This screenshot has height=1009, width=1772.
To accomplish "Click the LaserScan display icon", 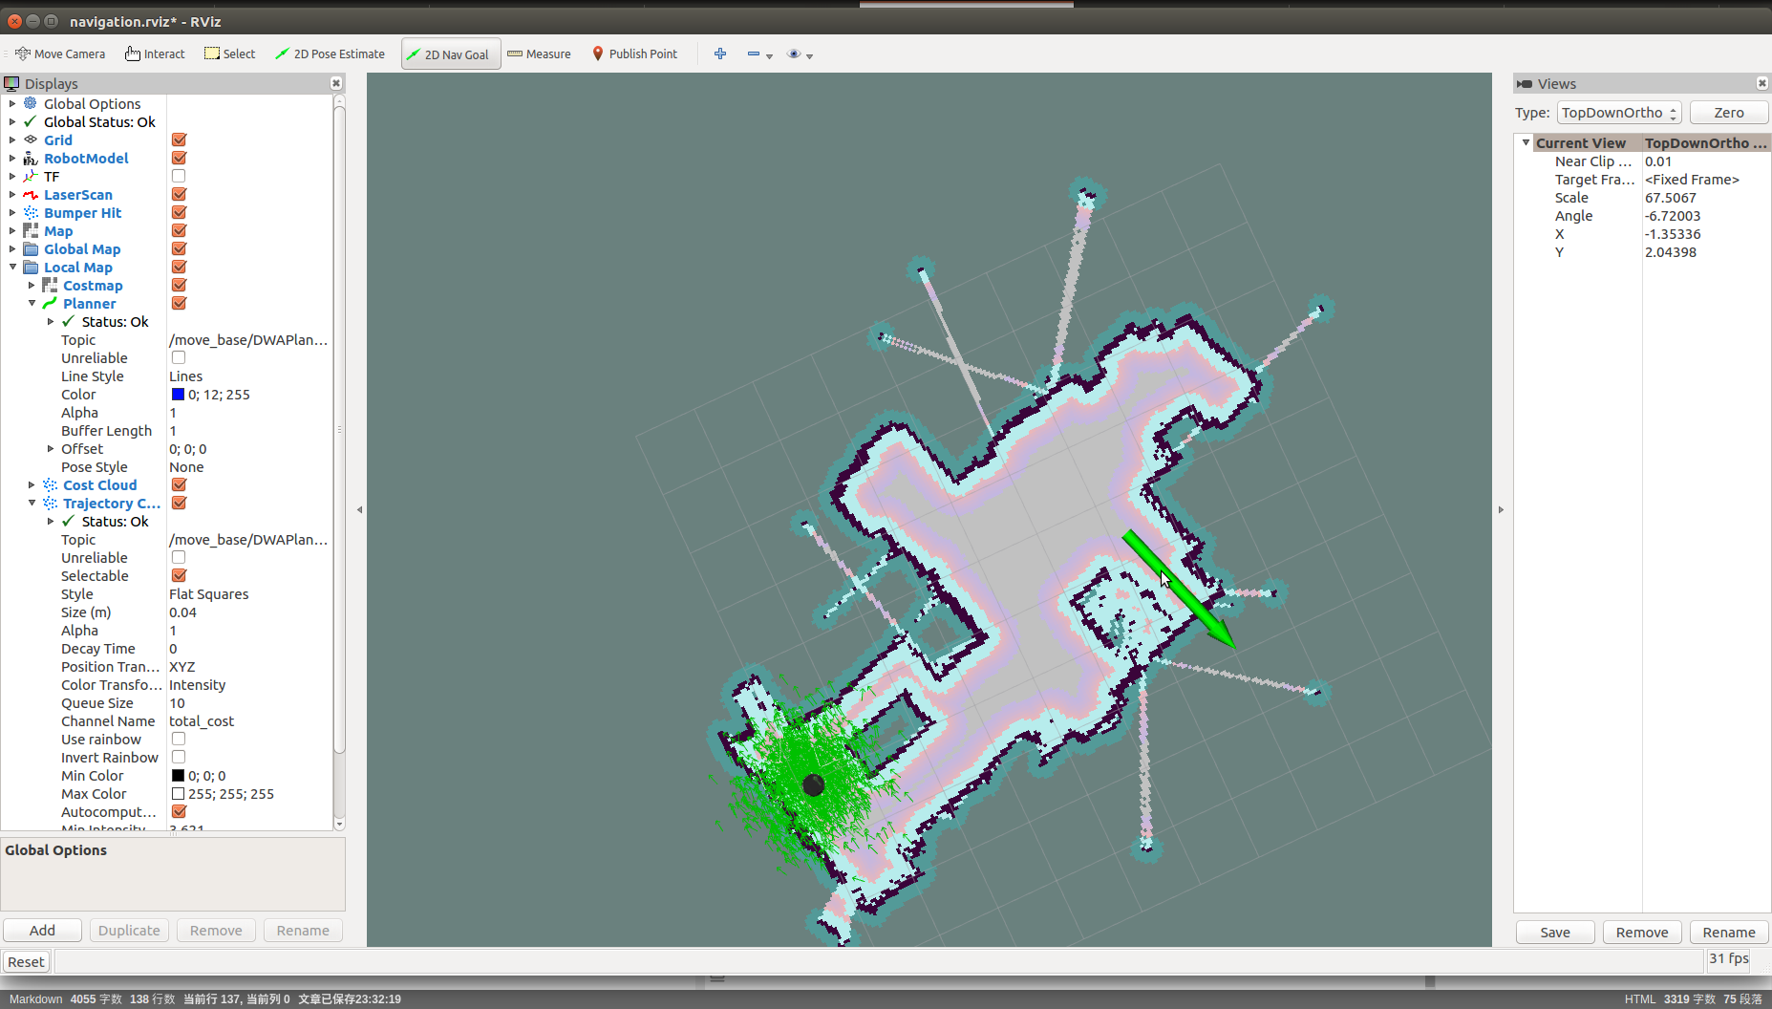I will pos(31,194).
